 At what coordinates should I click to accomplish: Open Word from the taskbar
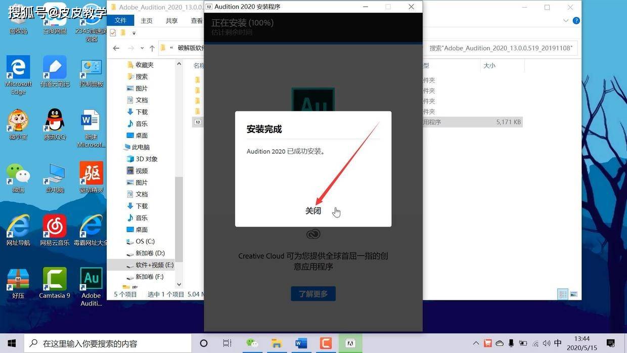[301, 343]
